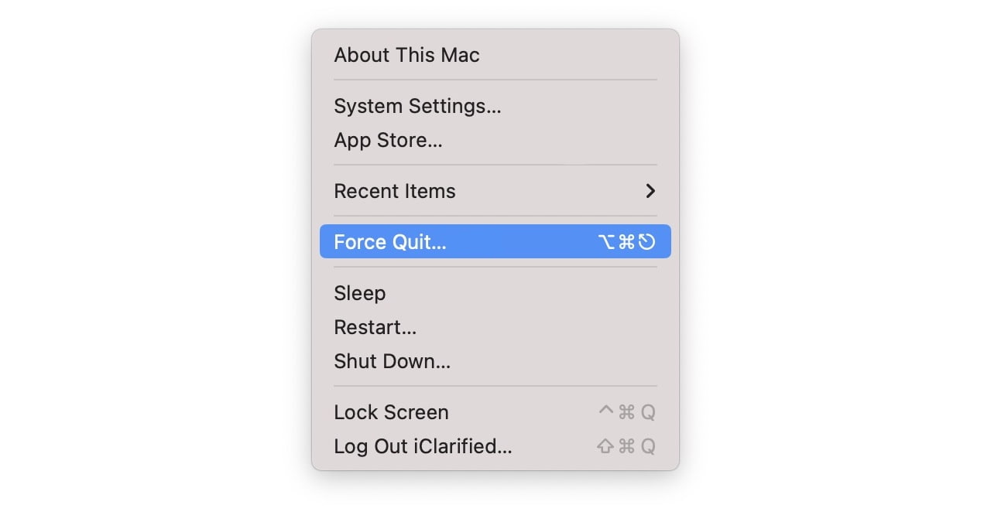Select Shut Down
Screen dimensions: 991x512
[x=392, y=361]
